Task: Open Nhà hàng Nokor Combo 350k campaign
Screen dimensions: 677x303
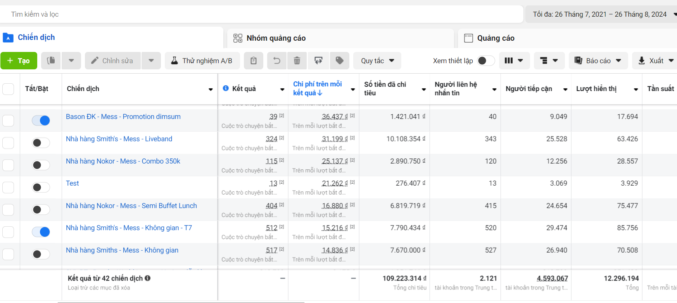Action: [x=123, y=161]
